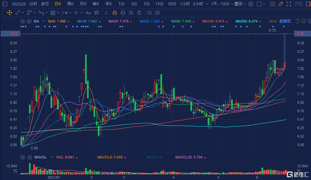The width and height of the screenshot is (311, 180).
Task: Select the 30分 period
Action: point(172,4)
